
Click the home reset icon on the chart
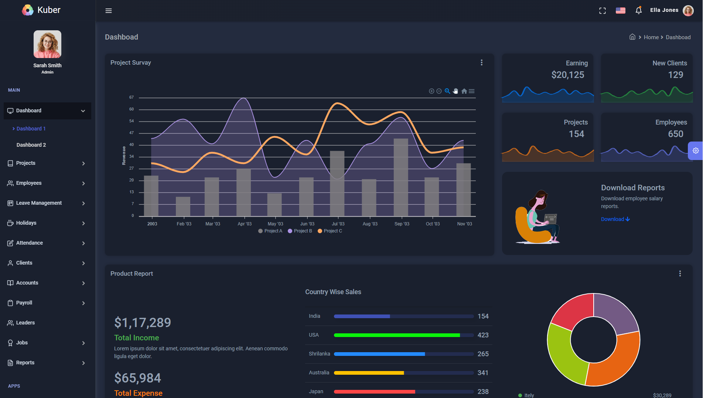tap(464, 91)
